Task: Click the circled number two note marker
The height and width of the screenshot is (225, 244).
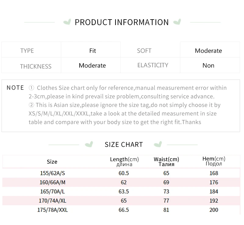Action: (x=31, y=105)
